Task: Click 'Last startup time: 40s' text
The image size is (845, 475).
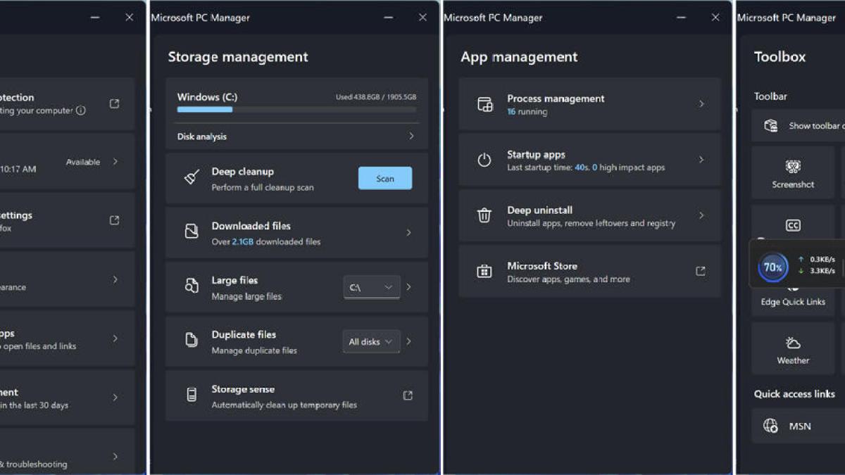Action: 547,168
